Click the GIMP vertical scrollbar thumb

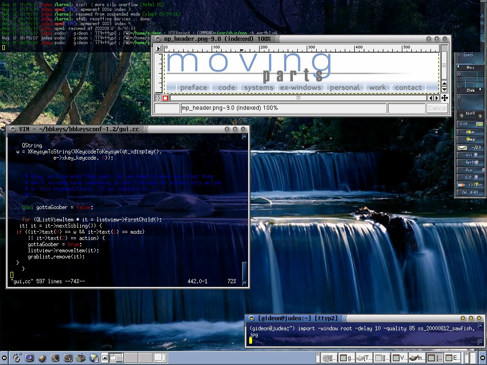click(445, 65)
